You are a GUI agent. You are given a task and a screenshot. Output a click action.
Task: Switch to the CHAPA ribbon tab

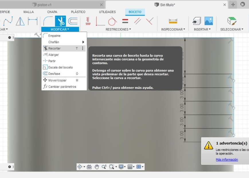pyautogui.click(x=52, y=12)
